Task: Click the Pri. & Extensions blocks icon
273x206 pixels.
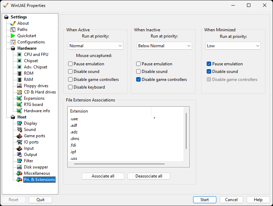Action: (x=19, y=180)
